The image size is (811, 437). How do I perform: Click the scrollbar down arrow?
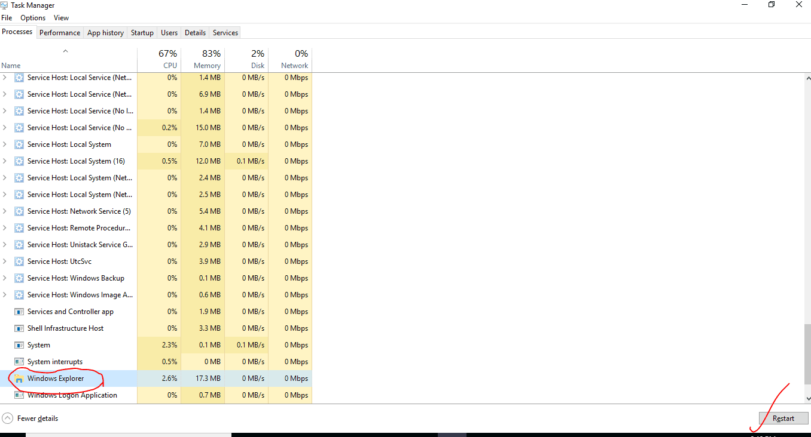[x=808, y=398]
